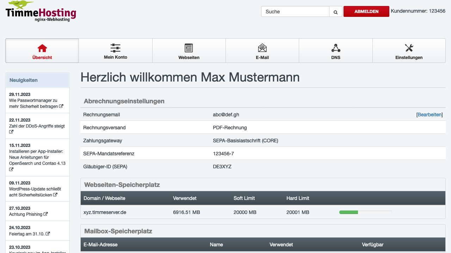This screenshot has height=253, width=451.
Task: Click the 'Kundennummer: 123456' text
Action: click(418, 11)
